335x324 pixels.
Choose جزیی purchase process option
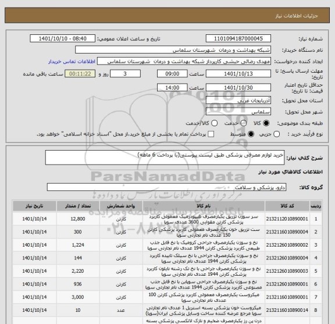[276, 134]
